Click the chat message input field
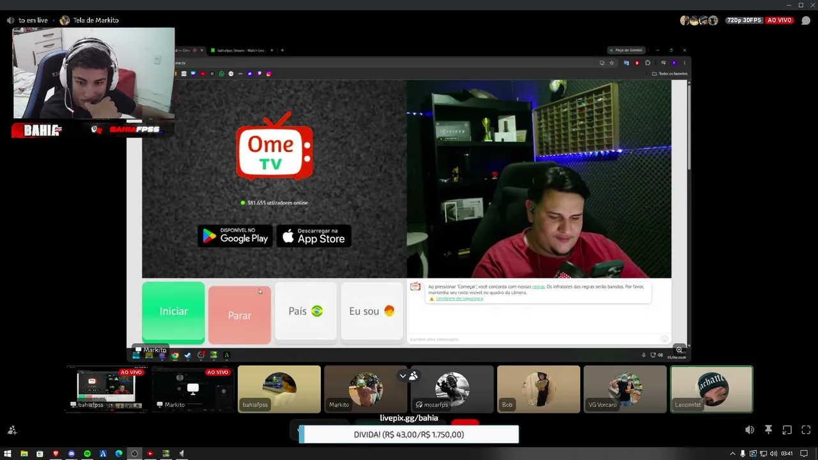818x460 pixels. coord(539,339)
